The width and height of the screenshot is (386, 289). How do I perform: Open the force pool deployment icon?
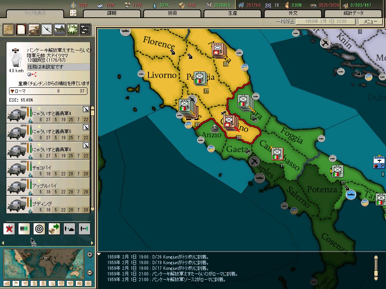click(x=85, y=29)
